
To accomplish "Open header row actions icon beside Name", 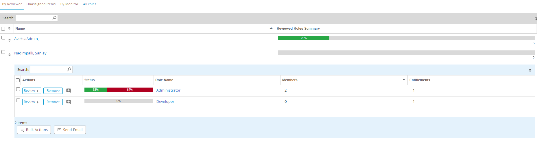I will tap(9, 29).
